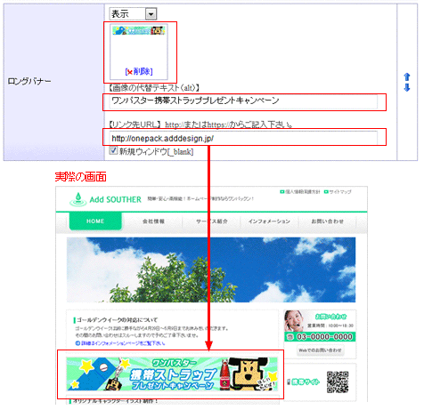The width and height of the screenshot is (424, 410).
Task: Click the ワンバスター携帯ストラップ campaign banner
Action: (x=172, y=374)
